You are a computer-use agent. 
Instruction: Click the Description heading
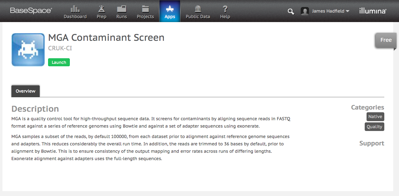(35, 109)
